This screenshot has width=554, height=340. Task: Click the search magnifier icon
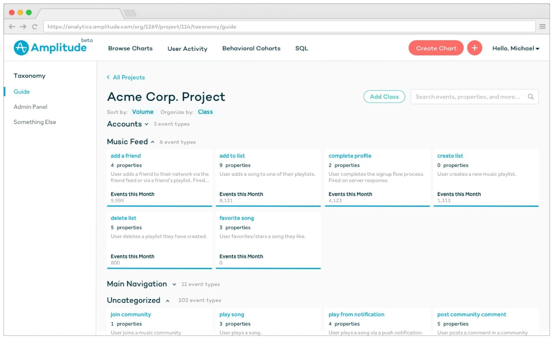point(530,97)
